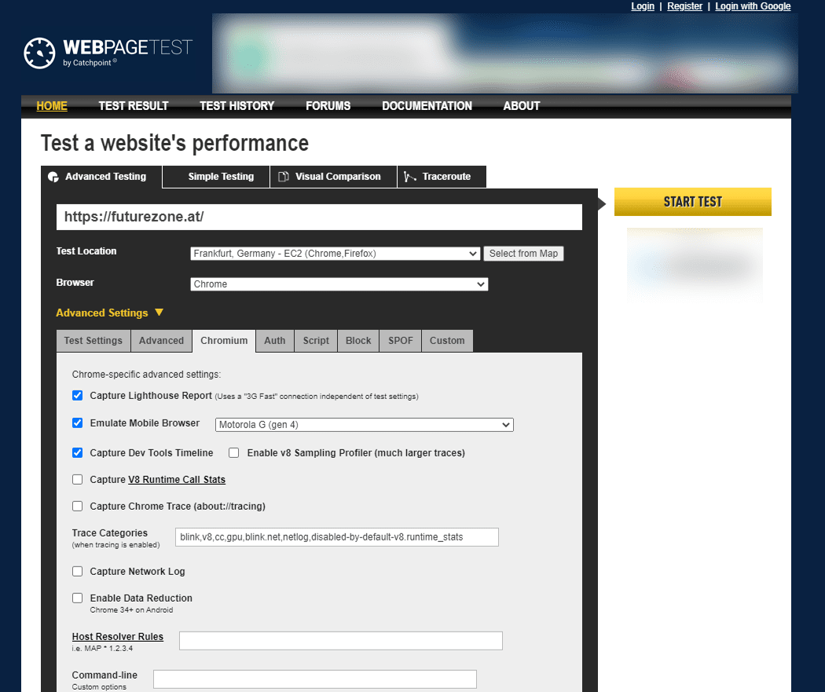Open the Block settings tab
Viewport: 825px width, 692px height.
click(358, 341)
